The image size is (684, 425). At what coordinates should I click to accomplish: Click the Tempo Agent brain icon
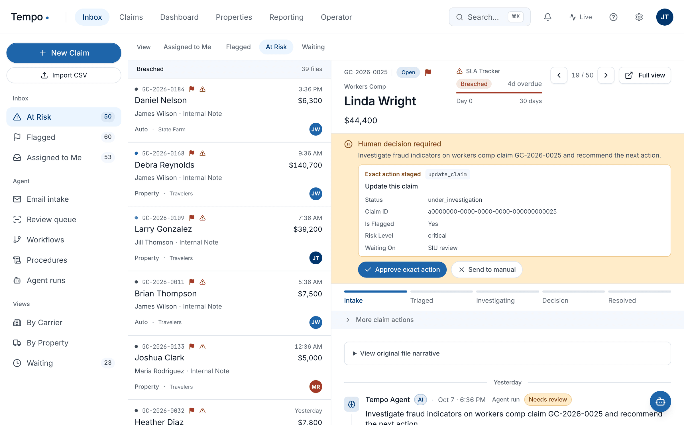[351, 404]
